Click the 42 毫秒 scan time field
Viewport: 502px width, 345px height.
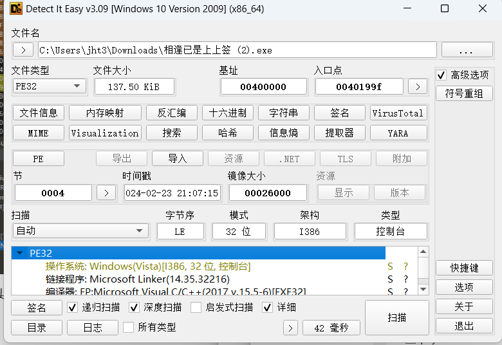click(x=331, y=328)
